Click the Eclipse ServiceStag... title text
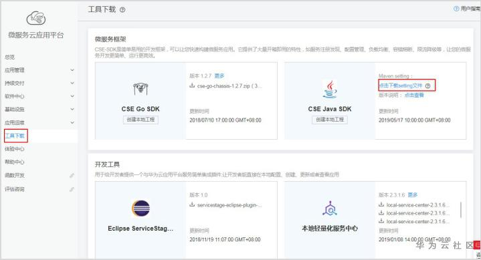The width and height of the screenshot is (481, 260). 140,229
